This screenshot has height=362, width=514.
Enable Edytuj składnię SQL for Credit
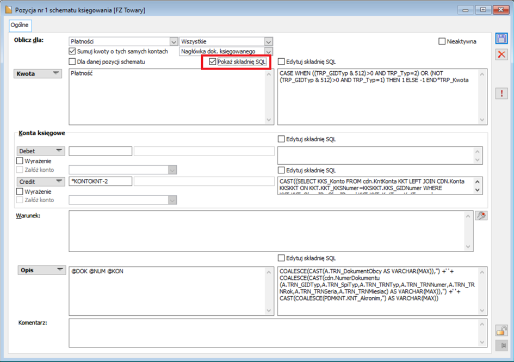[281, 170]
